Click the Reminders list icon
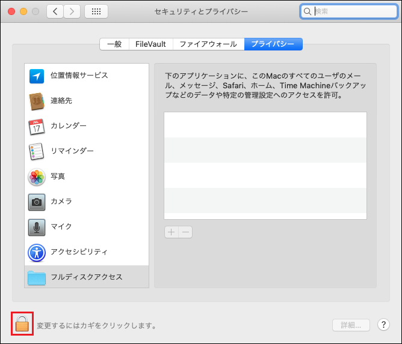402x344 pixels. pyautogui.click(x=37, y=152)
